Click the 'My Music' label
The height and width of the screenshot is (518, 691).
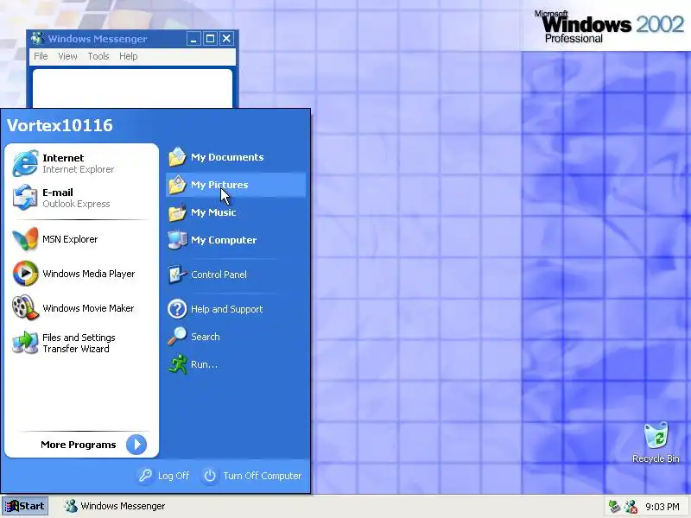(213, 212)
